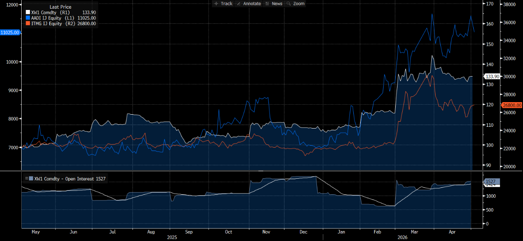Click the 11025.00 blue price tag
Viewport: 523px width, 241px height.
point(10,32)
